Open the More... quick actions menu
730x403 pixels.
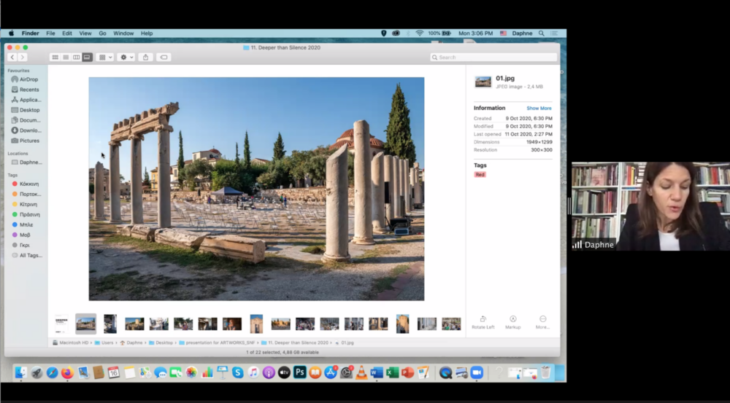(x=542, y=323)
